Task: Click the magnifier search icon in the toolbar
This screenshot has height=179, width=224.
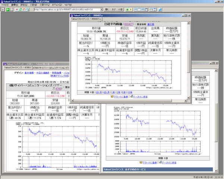Action: [27, 10]
